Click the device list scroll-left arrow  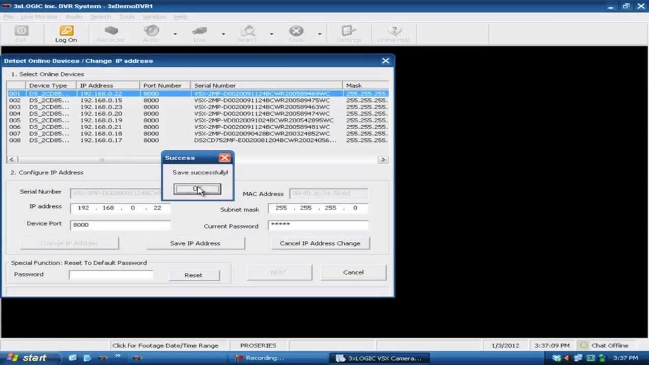pos(12,159)
